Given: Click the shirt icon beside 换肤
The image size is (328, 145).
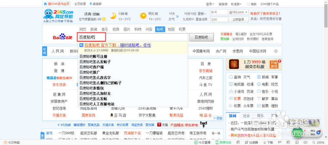Looking at the screenshot, I should tap(248, 4).
